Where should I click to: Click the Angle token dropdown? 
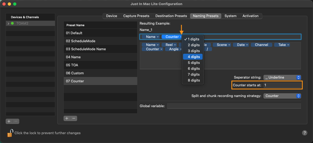click(174, 49)
